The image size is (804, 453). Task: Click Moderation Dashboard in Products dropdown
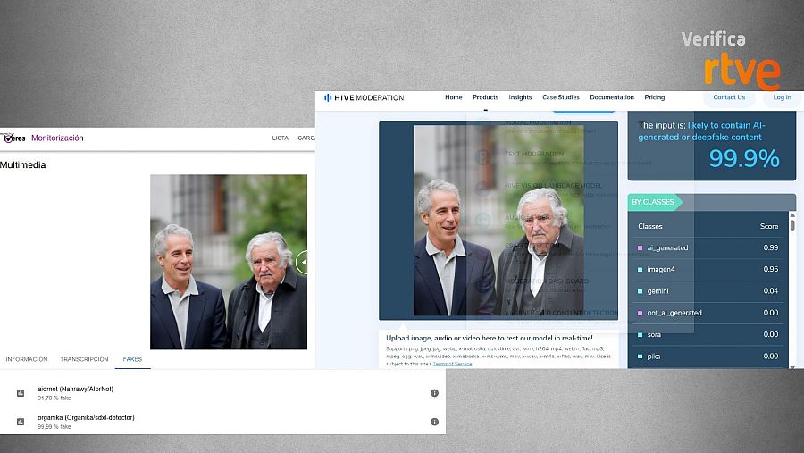click(x=547, y=281)
